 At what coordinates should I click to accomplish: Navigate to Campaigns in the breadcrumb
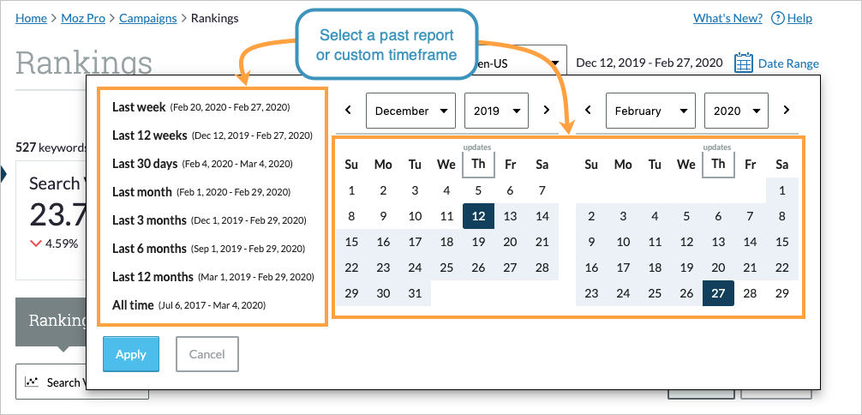pyautogui.click(x=147, y=18)
